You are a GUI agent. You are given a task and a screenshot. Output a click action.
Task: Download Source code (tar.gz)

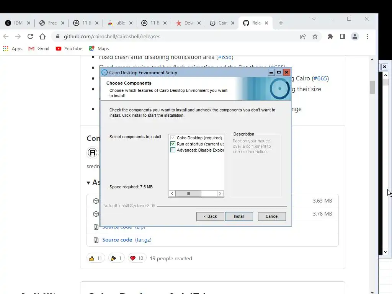tap(127, 240)
